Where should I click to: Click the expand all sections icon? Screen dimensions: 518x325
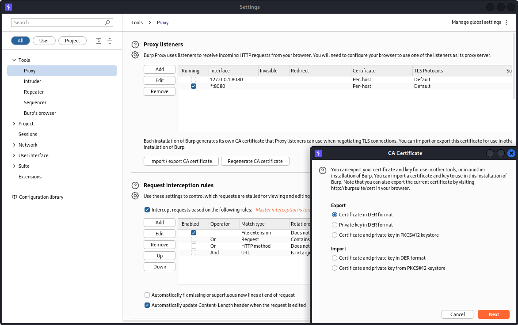click(x=99, y=41)
